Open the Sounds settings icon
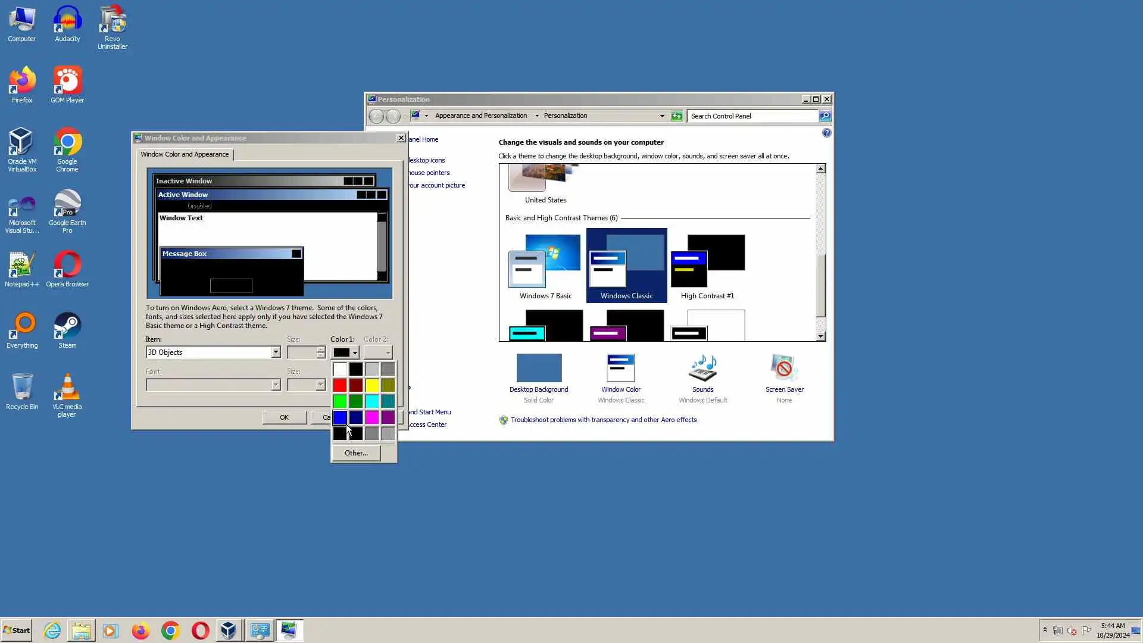This screenshot has width=1143, height=643. (x=702, y=369)
